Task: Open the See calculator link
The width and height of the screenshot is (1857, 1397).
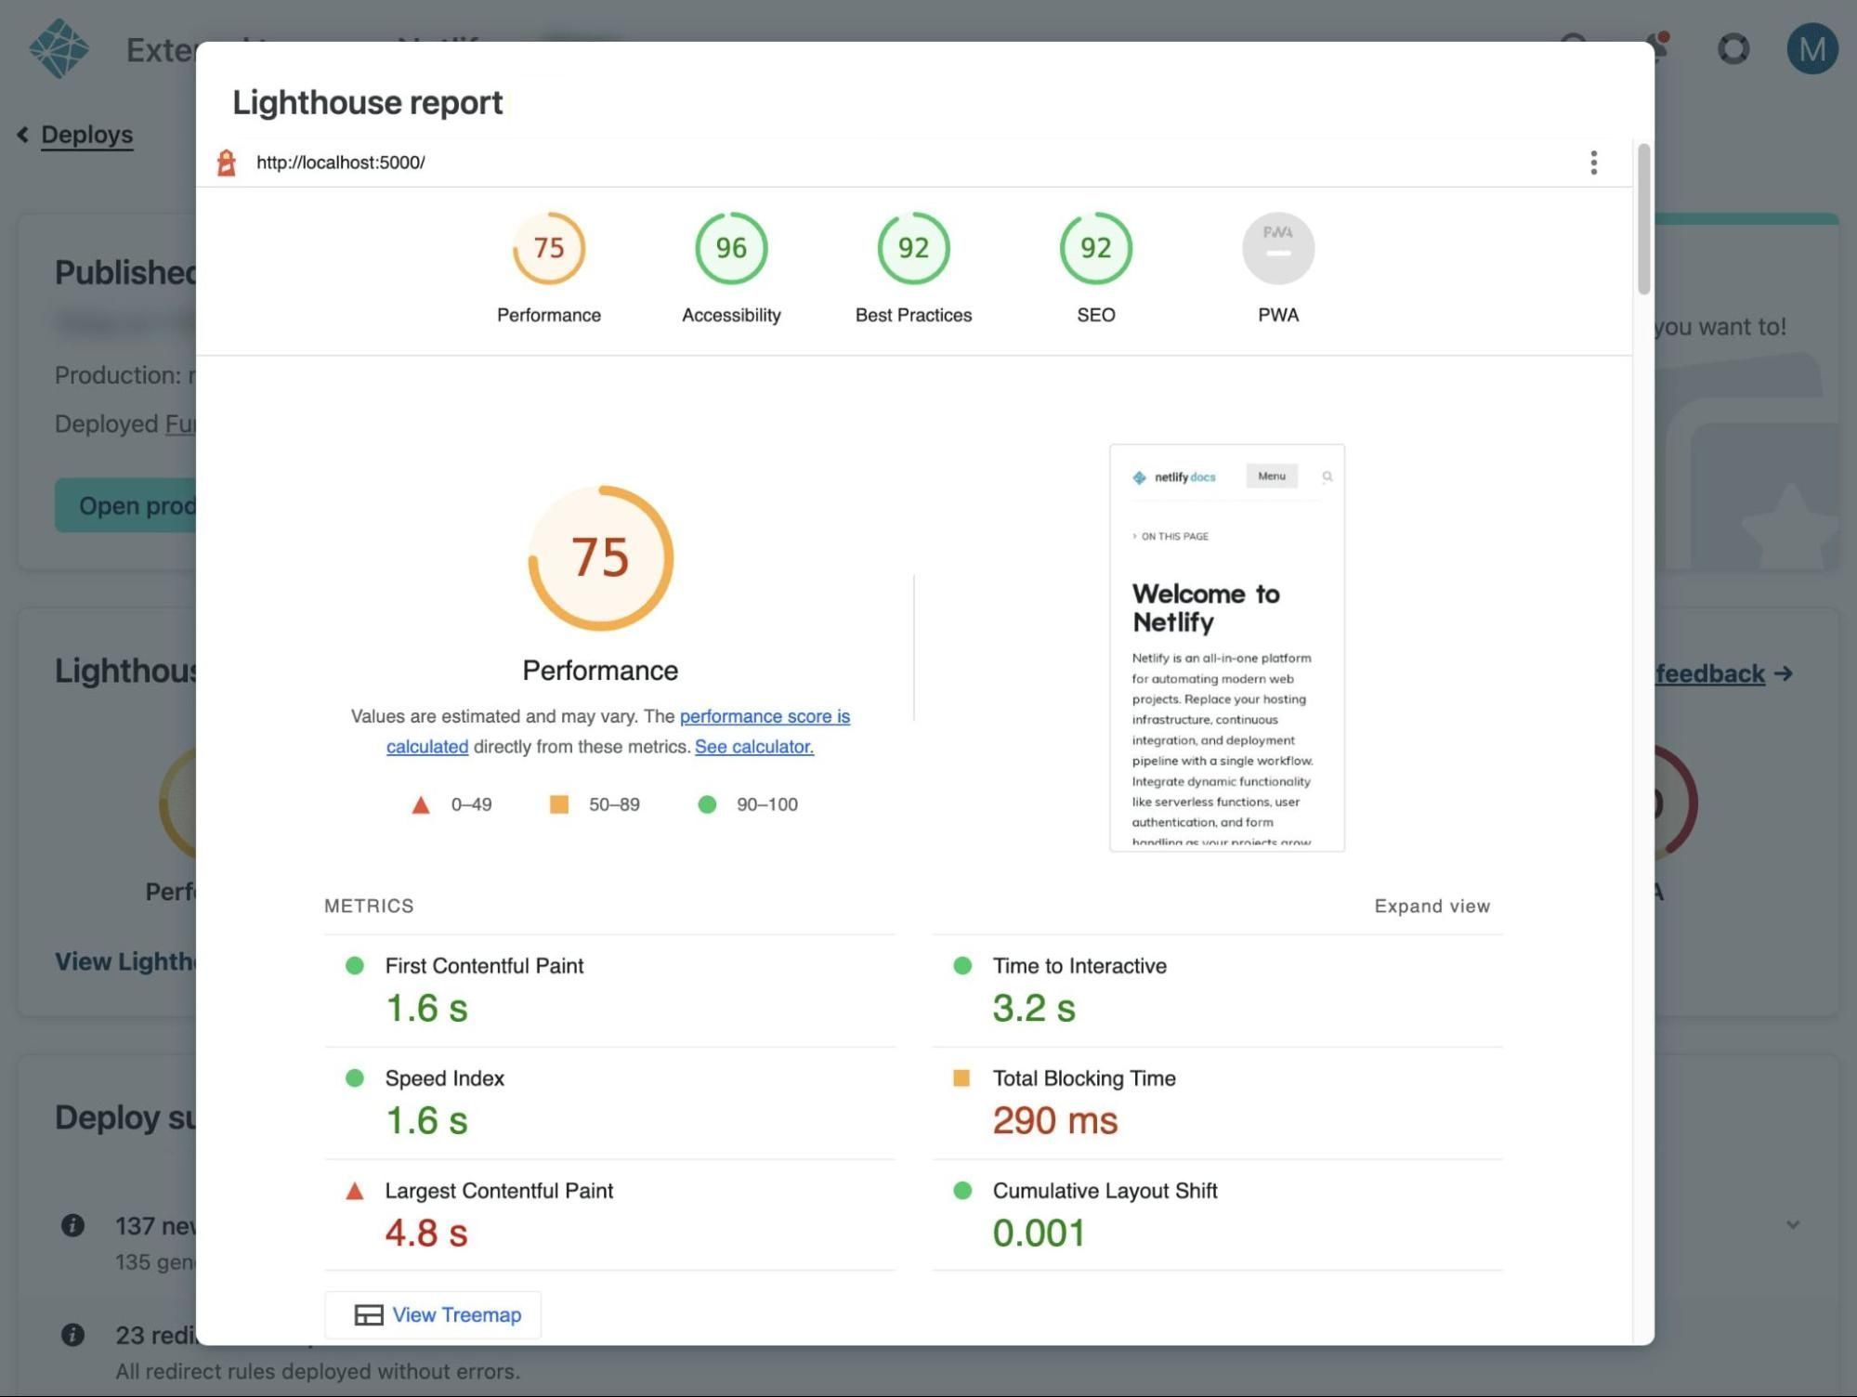Action: pyautogui.click(x=753, y=747)
